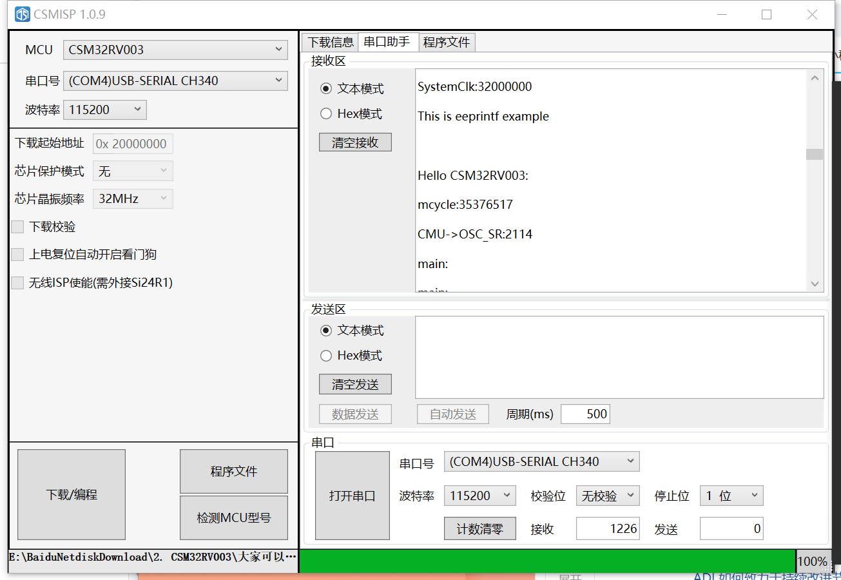Maximize the CSMISP window
This screenshot has height=580, width=841.
766,14
